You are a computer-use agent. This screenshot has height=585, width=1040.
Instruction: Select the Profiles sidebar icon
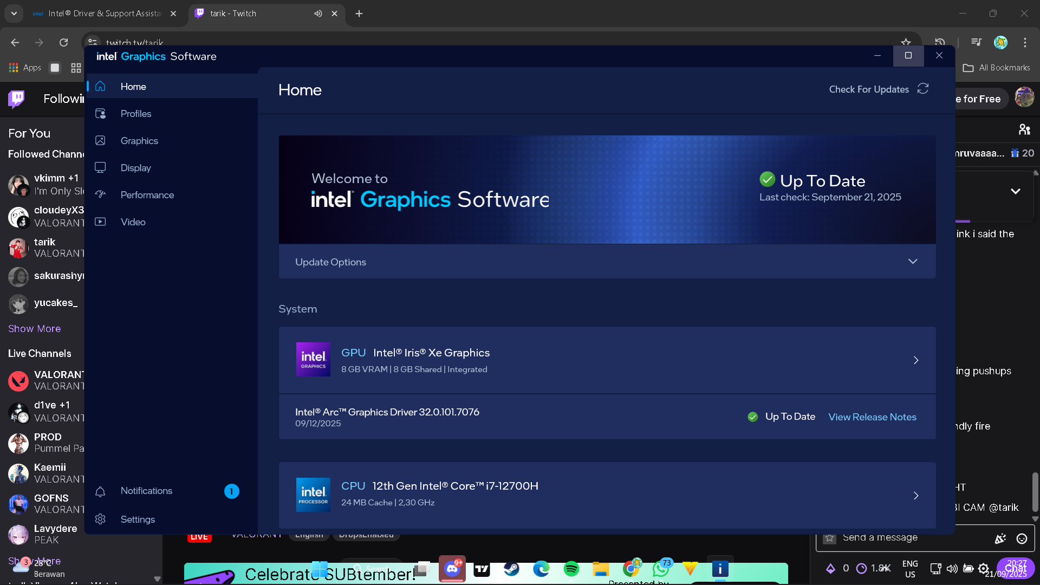pyautogui.click(x=100, y=114)
